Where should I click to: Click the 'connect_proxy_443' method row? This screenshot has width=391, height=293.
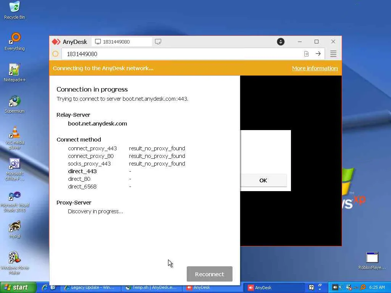pyautogui.click(x=127, y=148)
